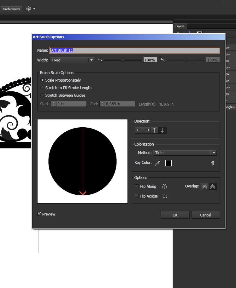Open colorization tips lightbulb
Image resolution: width=236 pixels, height=288 pixels.
click(213, 163)
